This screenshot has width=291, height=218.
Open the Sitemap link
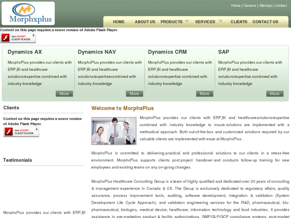click(x=265, y=6)
